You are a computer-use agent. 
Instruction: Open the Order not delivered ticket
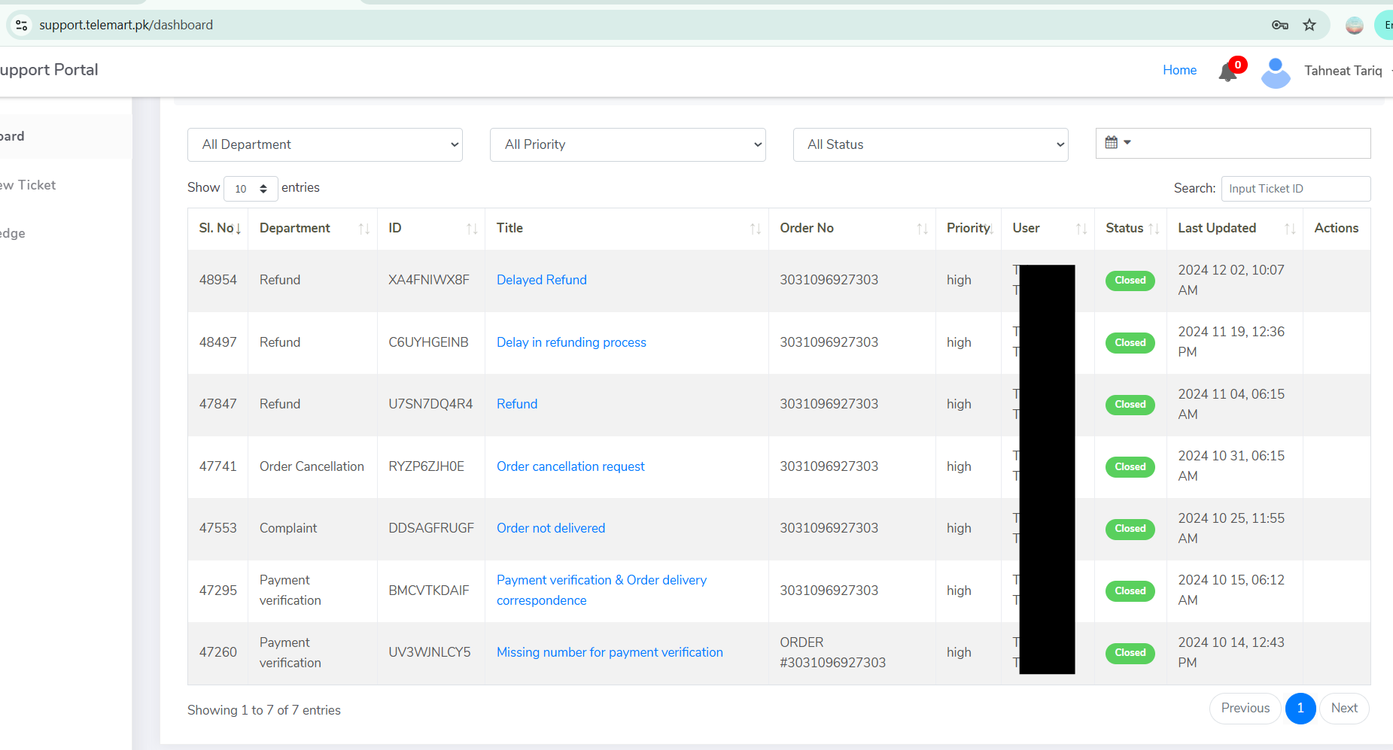[551, 528]
